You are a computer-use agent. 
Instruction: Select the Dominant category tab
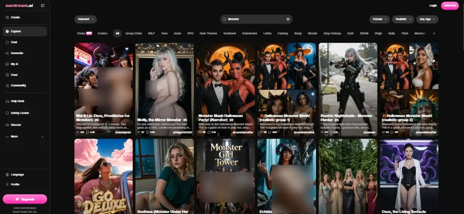click(x=230, y=33)
